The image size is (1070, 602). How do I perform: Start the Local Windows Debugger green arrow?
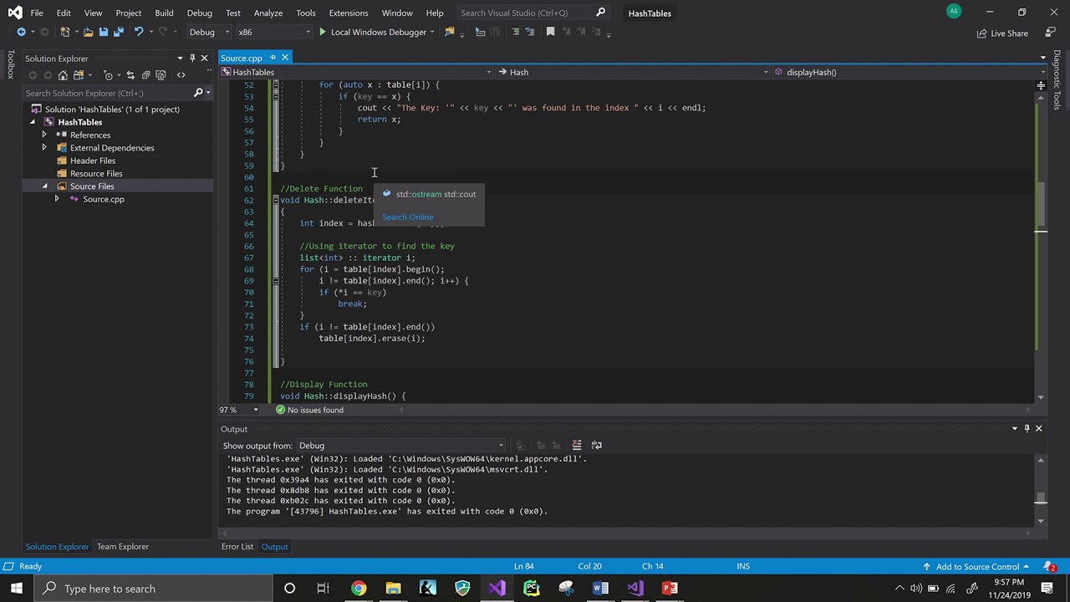point(322,32)
